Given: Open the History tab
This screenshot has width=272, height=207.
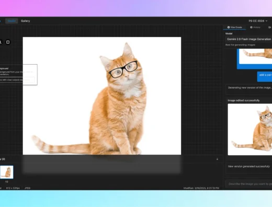Looking at the screenshot, I should (x=255, y=27).
